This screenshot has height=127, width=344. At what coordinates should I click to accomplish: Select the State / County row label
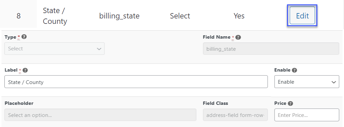pyautogui.click(x=55, y=16)
